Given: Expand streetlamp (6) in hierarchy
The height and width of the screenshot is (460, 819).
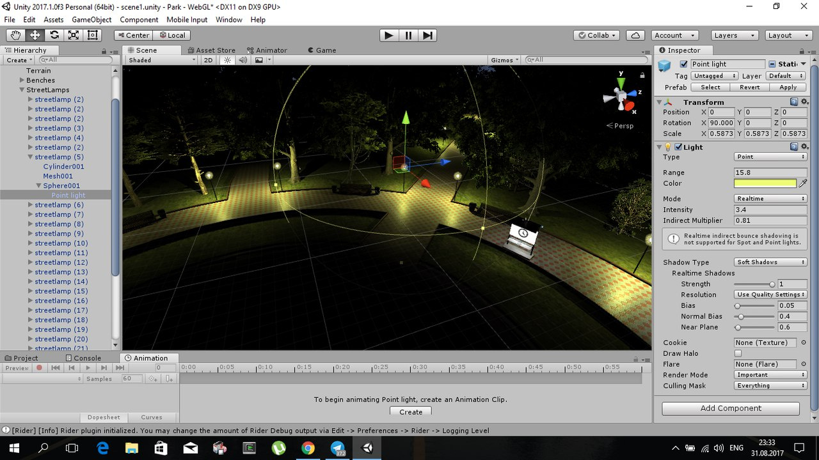Looking at the screenshot, I should click(31, 205).
